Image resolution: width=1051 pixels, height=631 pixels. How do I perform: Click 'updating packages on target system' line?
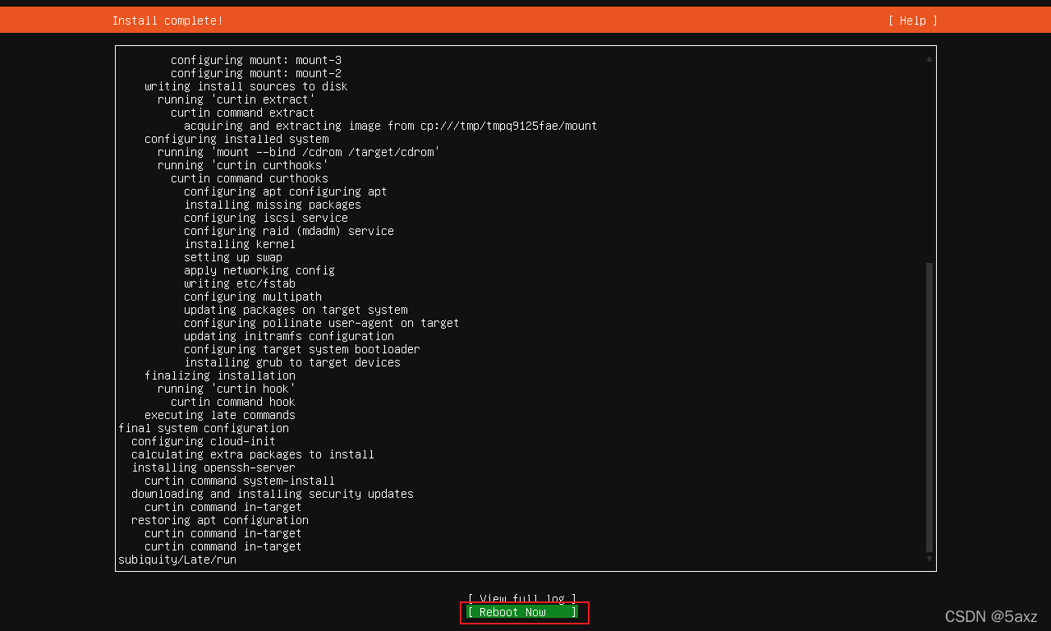pyautogui.click(x=296, y=310)
